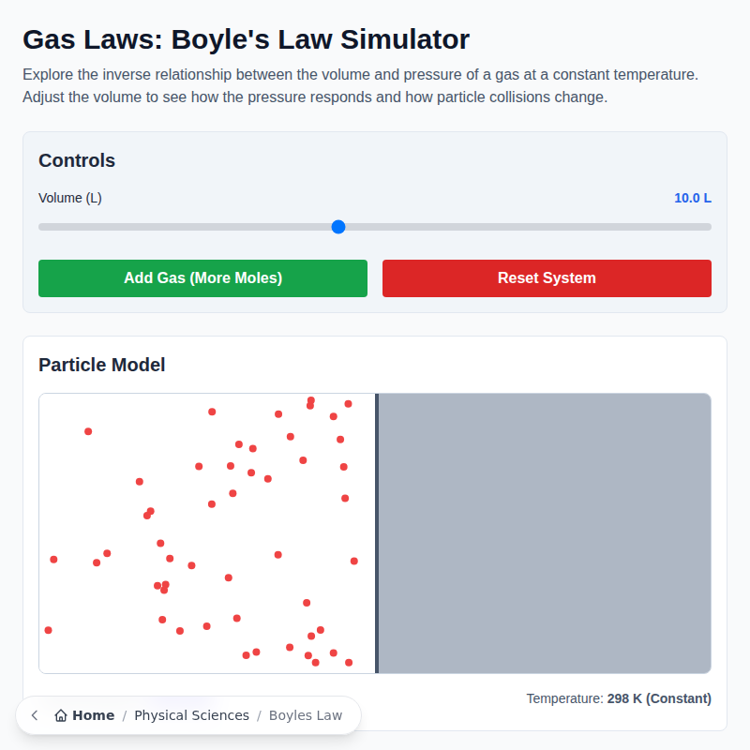
Task: Click the 298 K (Constant) temperature text
Action: tap(658, 698)
